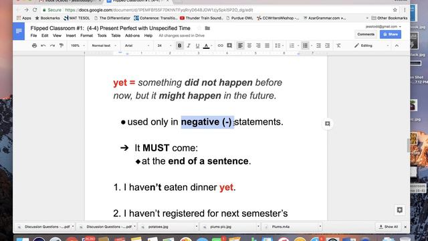Click the blue Share button

391,34
